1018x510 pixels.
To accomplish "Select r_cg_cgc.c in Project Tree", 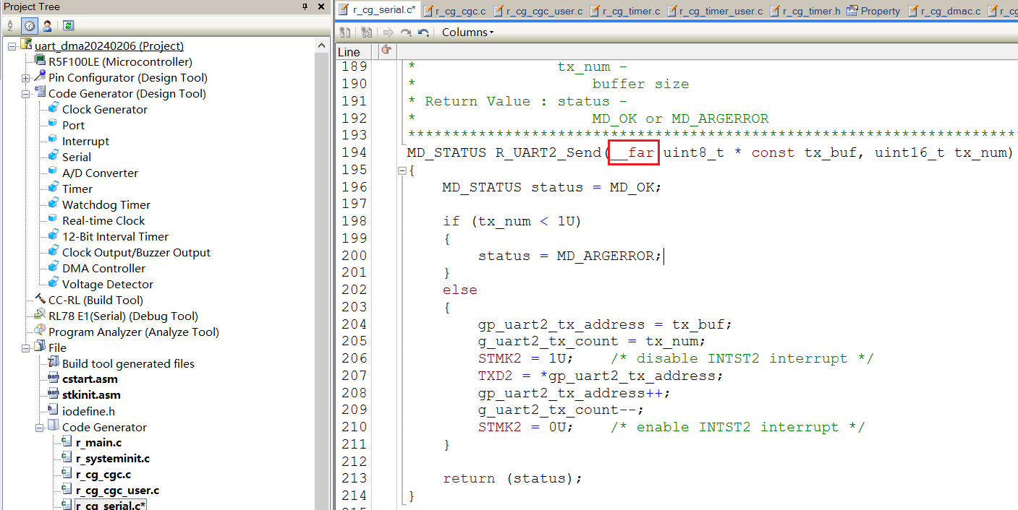I will pos(103,475).
